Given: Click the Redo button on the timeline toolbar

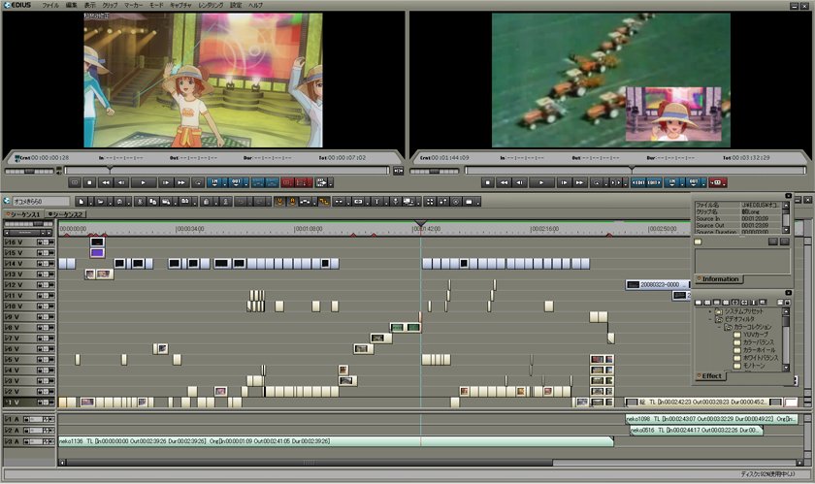Looking at the screenshot, I should [x=259, y=201].
